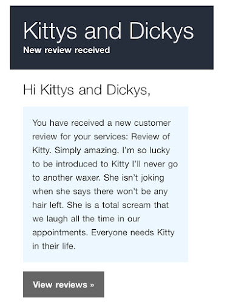Click 'review for your services: Review of' line
Image resolution: width=233 pixels, height=304 pixels.
(101, 137)
